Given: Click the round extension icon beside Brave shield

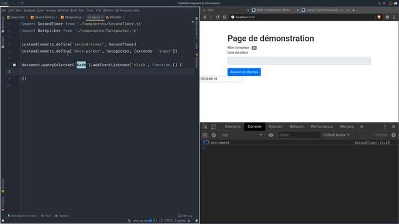Looking at the screenshot, I should click(x=387, y=17).
